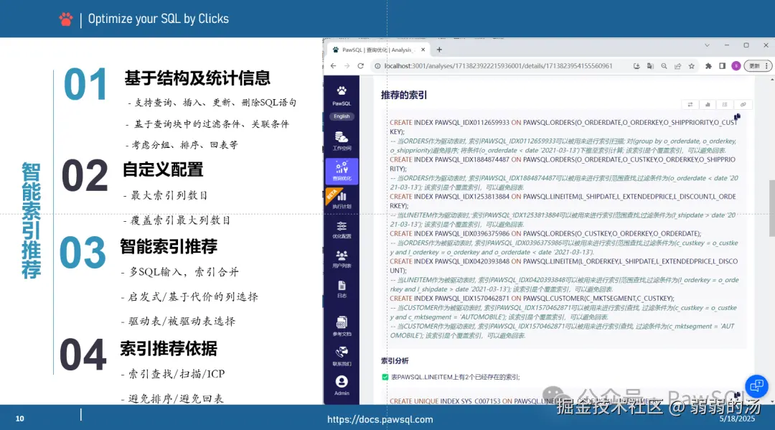Viewport: 775px width, 430px height.
Task: Open the 用户列表 user list item
Action: 342,259
